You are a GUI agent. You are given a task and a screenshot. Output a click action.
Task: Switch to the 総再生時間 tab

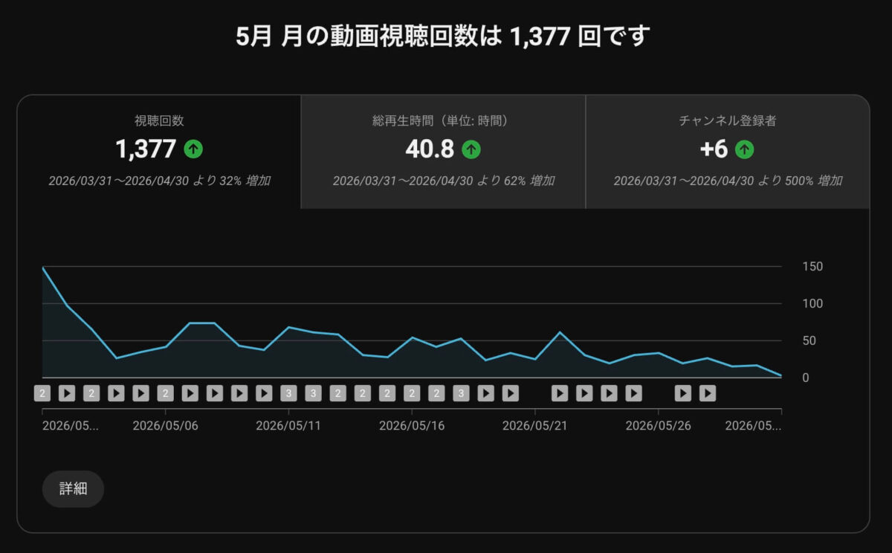443,152
